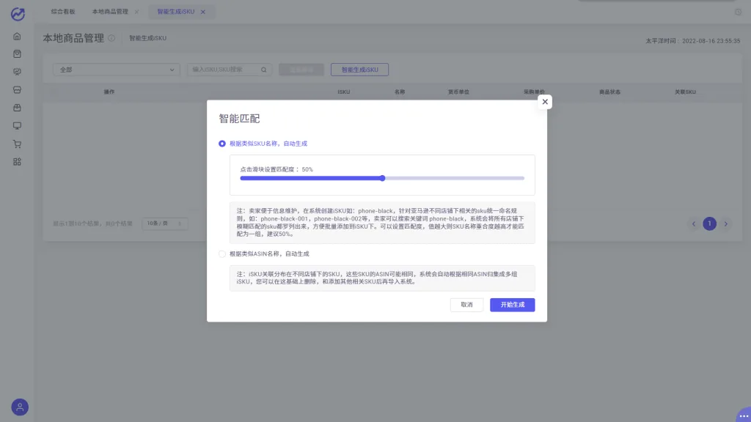Click 点击滑块设置匹配度：50% label

tap(276, 169)
